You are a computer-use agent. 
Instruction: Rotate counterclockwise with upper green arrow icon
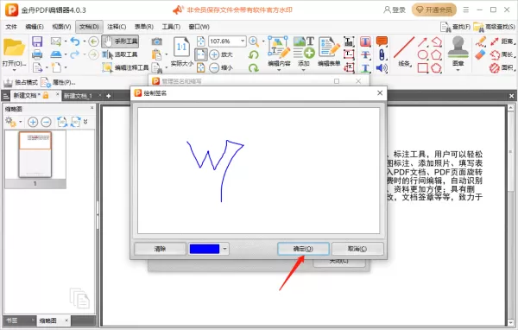click(253, 54)
